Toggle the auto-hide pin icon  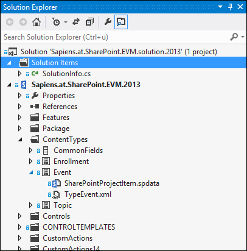tap(230, 7)
